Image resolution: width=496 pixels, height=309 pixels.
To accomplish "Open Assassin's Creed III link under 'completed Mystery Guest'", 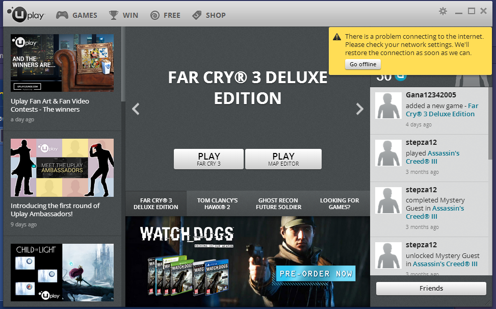I will coord(435,212).
